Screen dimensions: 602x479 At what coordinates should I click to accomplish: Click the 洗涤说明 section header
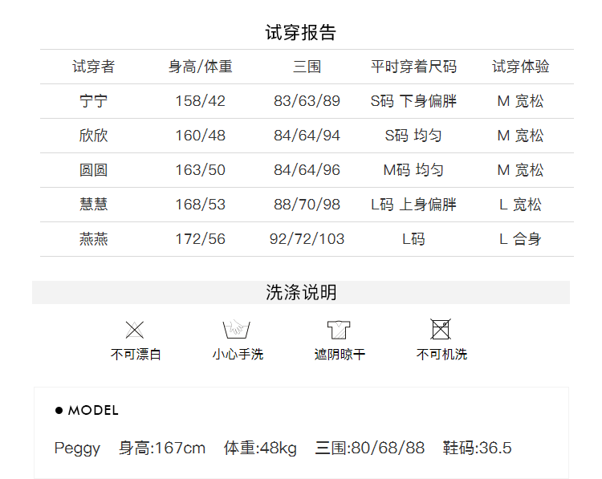tap(301, 293)
